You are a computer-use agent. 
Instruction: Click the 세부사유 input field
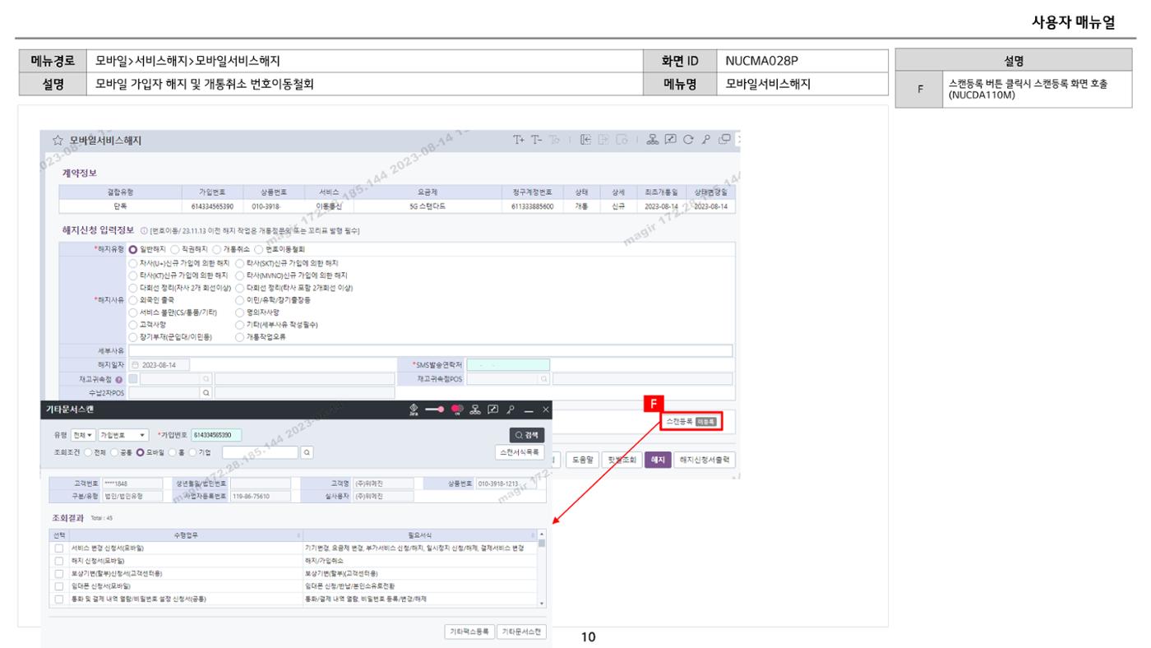[430, 350]
